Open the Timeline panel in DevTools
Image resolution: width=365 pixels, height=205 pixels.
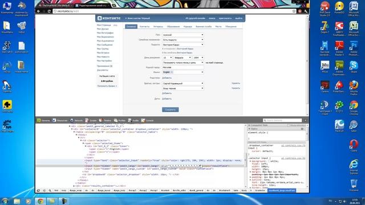(105, 120)
